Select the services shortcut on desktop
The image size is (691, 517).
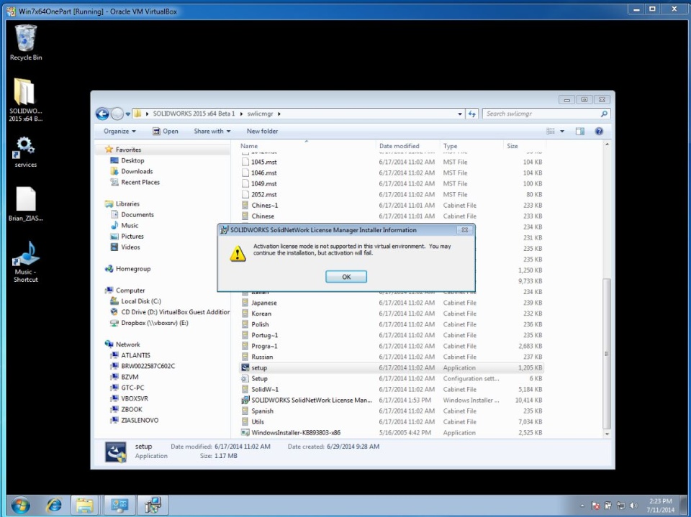tap(26, 152)
